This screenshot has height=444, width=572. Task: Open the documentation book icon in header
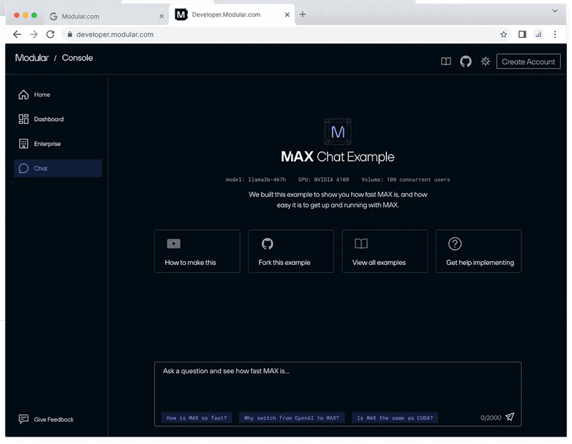(x=445, y=62)
